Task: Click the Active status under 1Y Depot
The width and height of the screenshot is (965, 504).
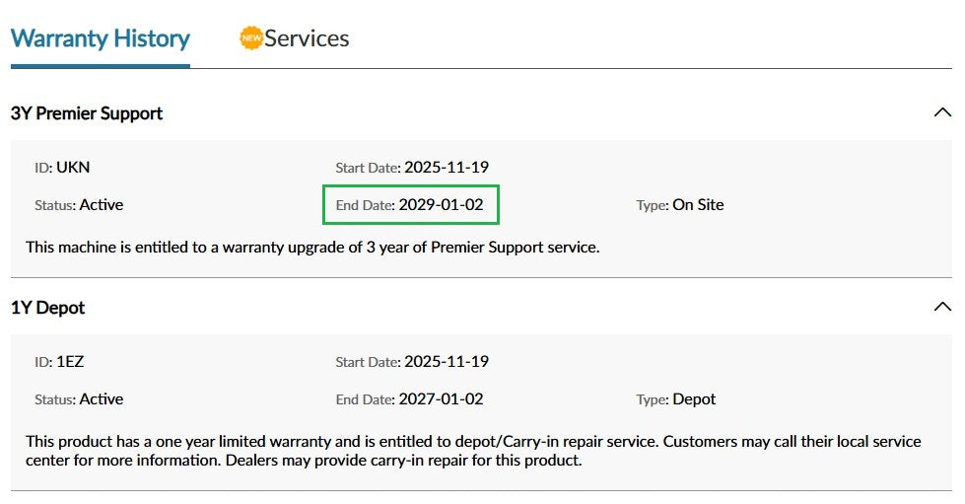Action: [x=102, y=399]
